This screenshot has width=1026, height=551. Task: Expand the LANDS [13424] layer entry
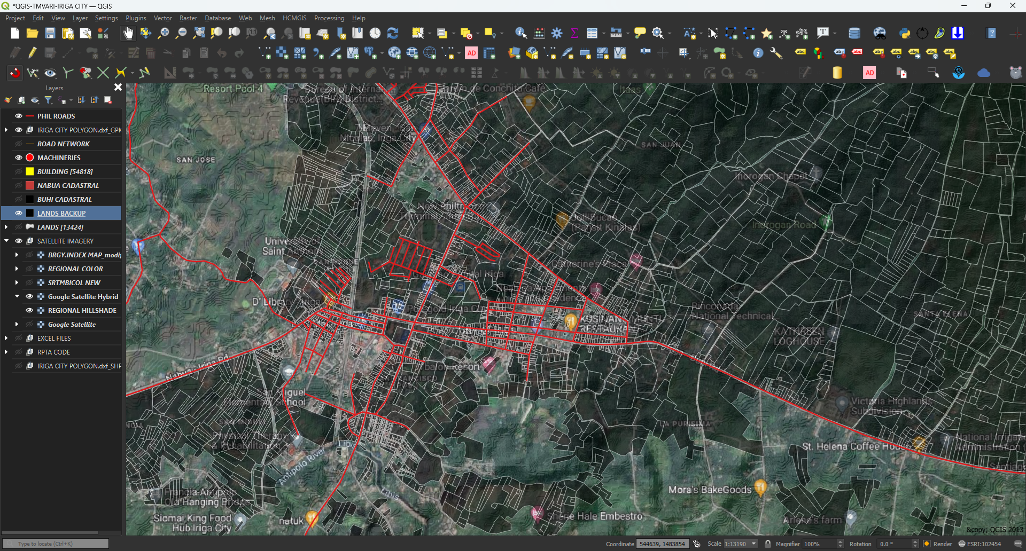coord(5,227)
